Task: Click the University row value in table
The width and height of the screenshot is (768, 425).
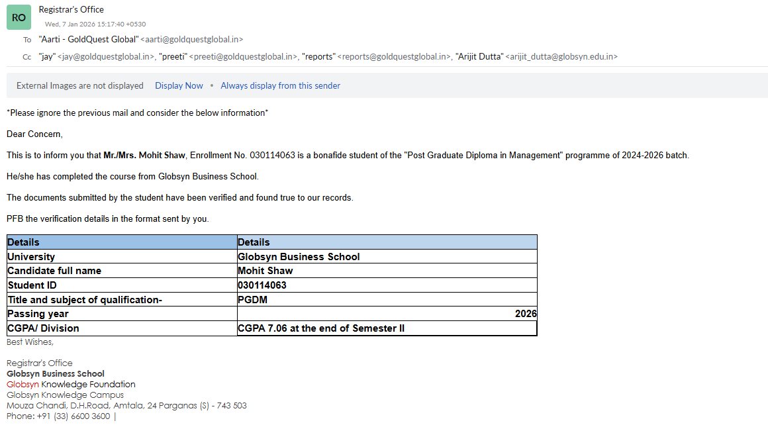Action: [x=299, y=257]
